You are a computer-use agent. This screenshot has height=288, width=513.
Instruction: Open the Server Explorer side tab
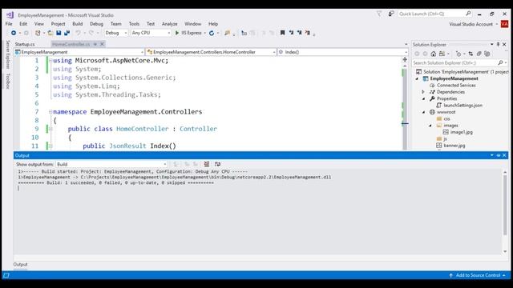point(8,54)
